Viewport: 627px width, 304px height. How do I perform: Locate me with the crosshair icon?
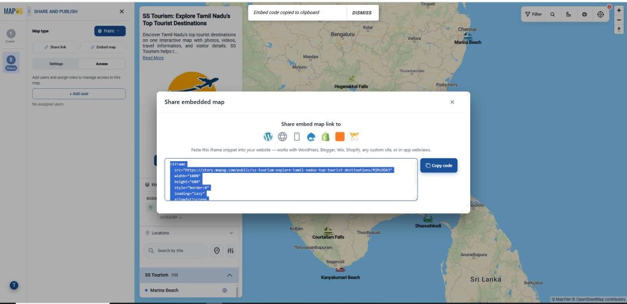pyautogui.click(x=601, y=14)
